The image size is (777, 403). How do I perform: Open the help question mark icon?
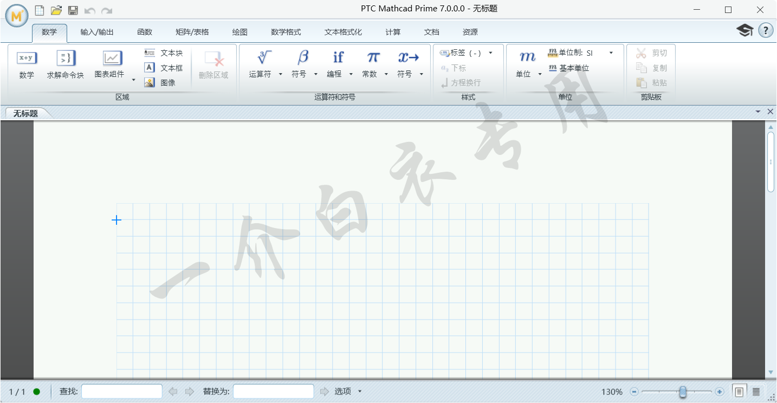[766, 30]
